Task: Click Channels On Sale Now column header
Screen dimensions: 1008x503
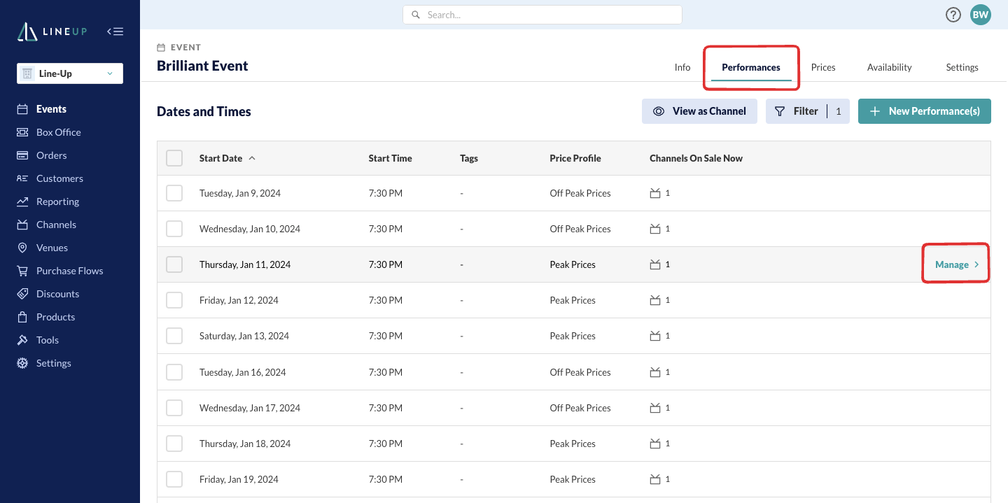Action: coord(696,158)
